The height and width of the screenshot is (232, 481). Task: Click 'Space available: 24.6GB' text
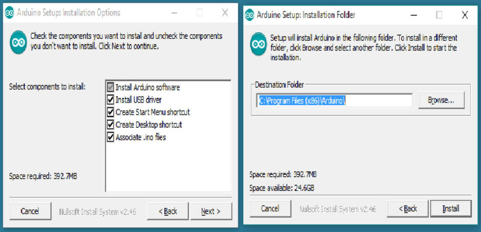[282, 188]
